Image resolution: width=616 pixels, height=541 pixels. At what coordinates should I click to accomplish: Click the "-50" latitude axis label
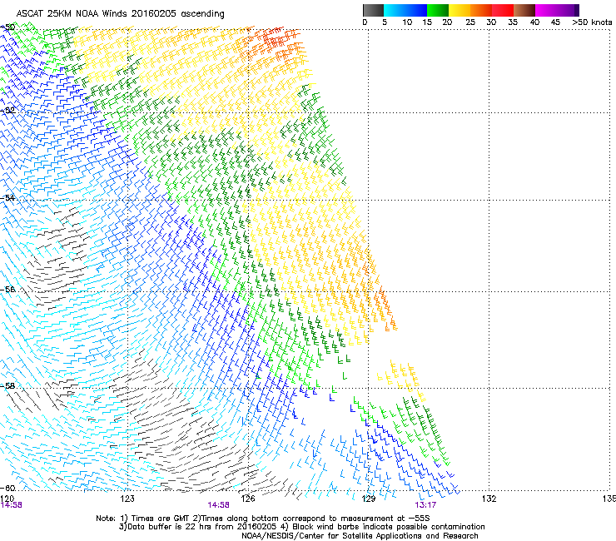coord(7,27)
